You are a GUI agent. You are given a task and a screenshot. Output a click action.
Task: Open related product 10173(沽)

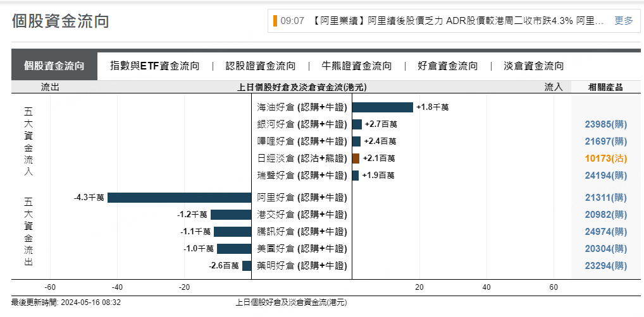606,158
